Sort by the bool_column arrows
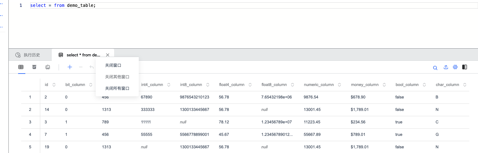 point(425,85)
